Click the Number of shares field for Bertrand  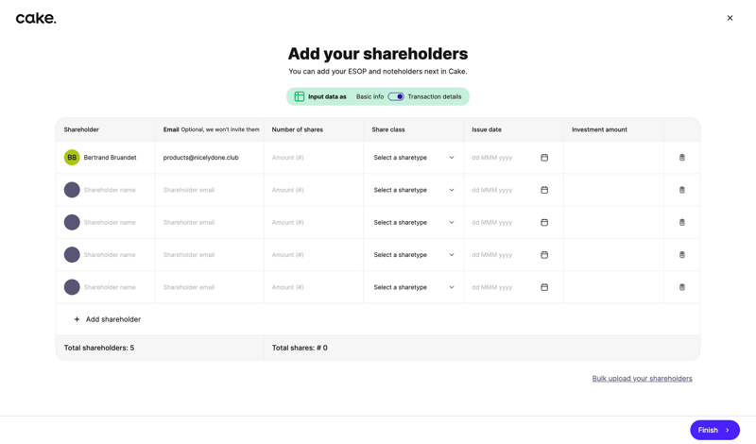[313, 158]
